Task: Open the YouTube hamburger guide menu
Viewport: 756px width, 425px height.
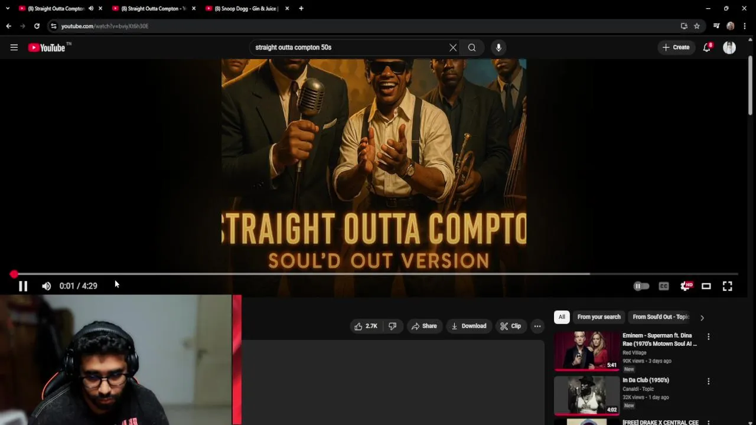Action: click(14, 47)
